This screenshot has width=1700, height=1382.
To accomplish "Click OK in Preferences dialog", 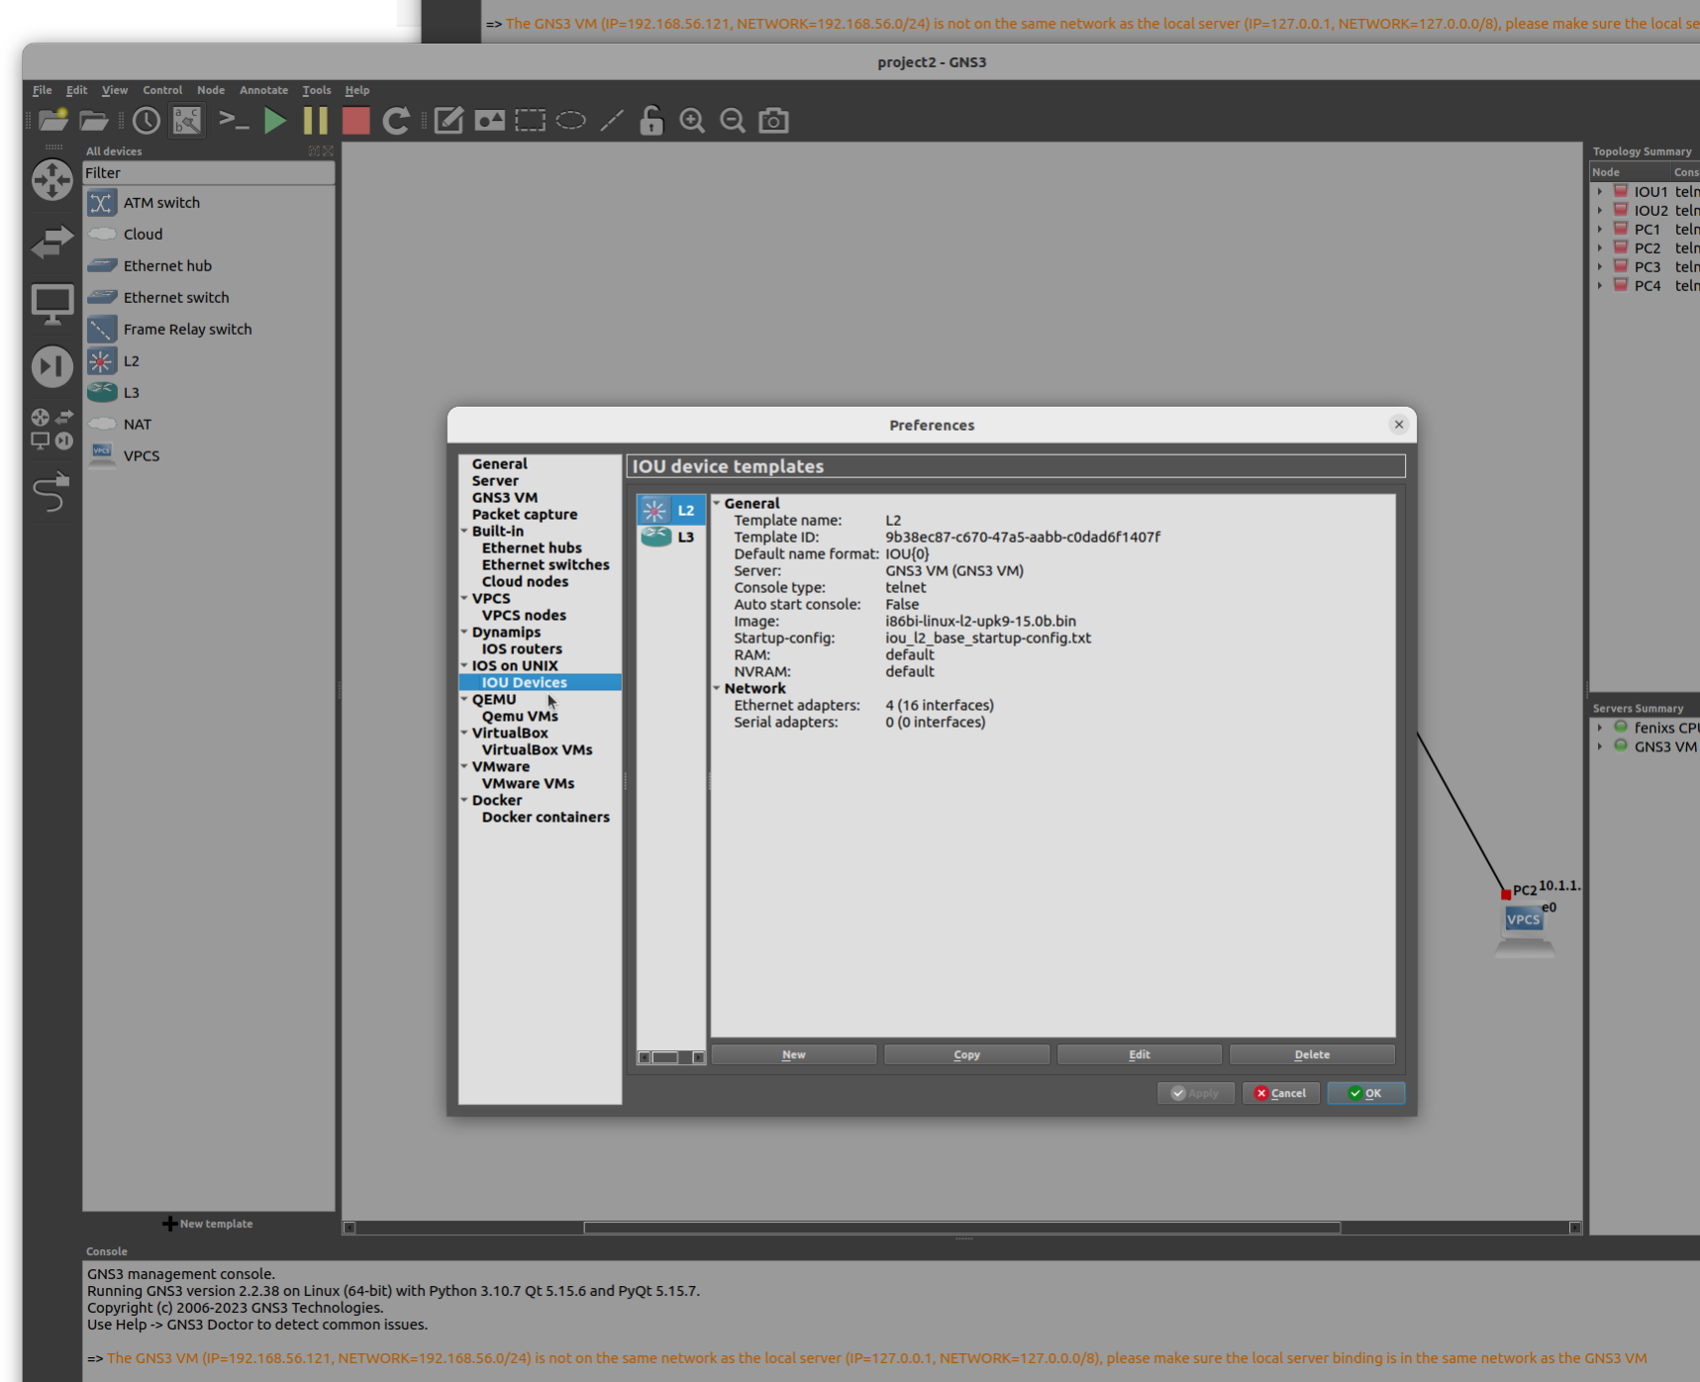I will pos(1365,1094).
